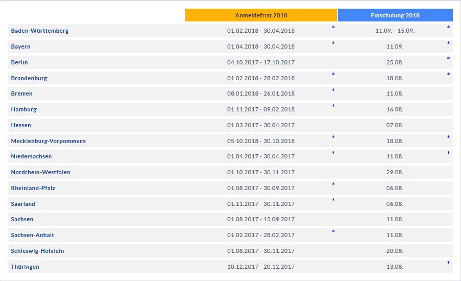
Task: Click the Hessen state name
Action: [21, 125]
